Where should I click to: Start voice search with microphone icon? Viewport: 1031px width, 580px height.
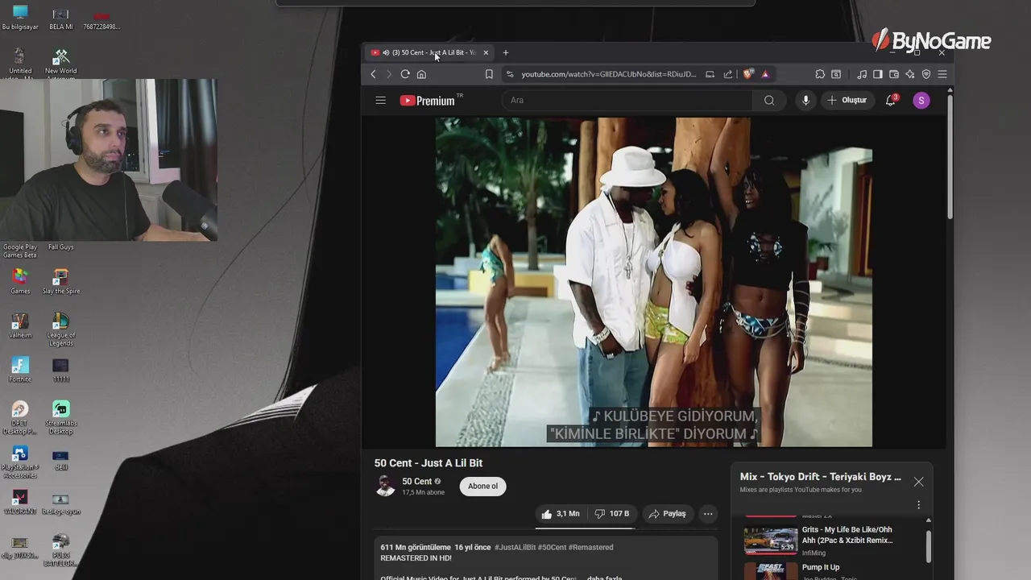click(805, 101)
